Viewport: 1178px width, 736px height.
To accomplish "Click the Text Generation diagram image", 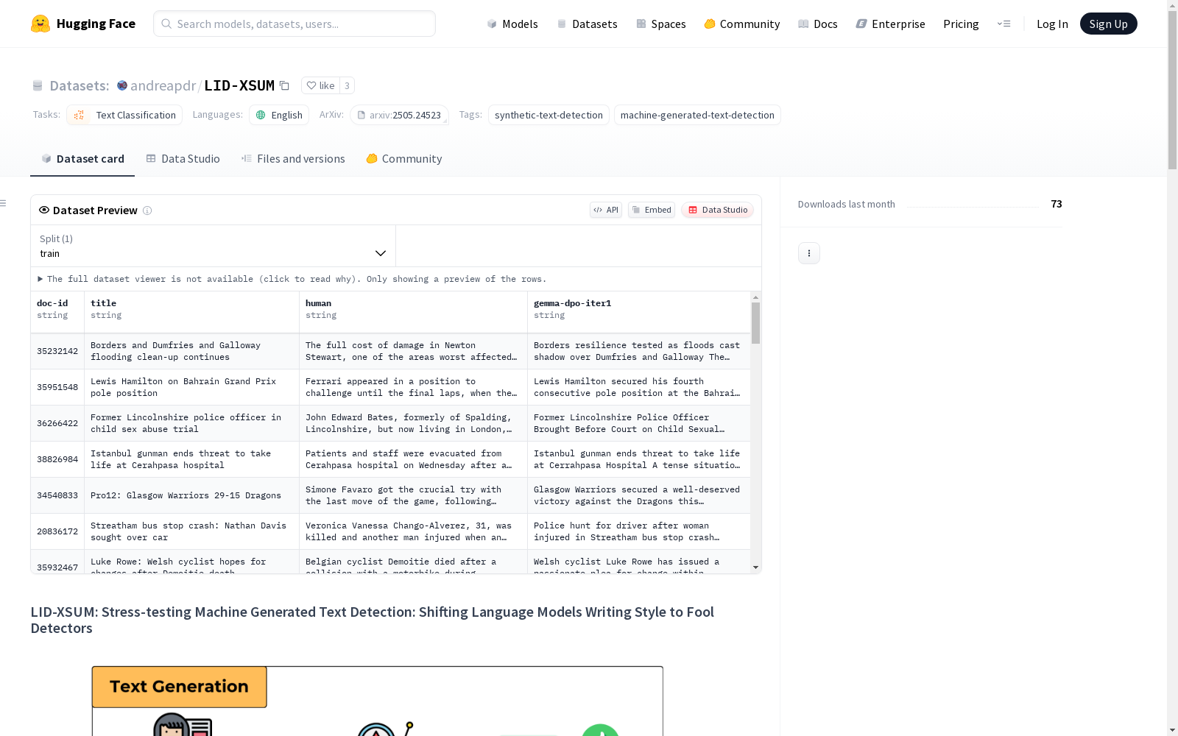I will [378, 701].
